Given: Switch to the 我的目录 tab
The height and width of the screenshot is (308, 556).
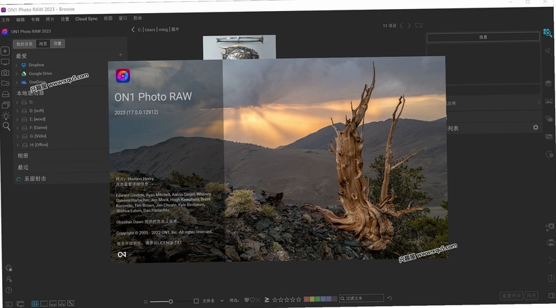Looking at the screenshot, I should coord(24,44).
